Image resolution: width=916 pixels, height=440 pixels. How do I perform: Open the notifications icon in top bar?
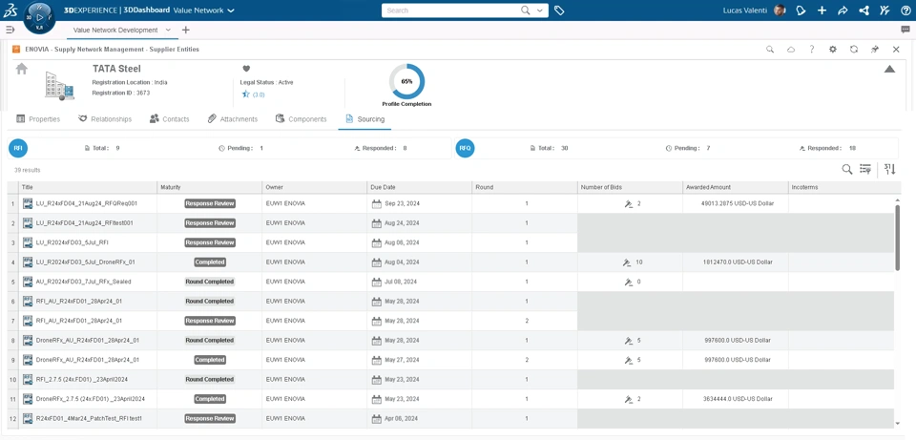[801, 10]
